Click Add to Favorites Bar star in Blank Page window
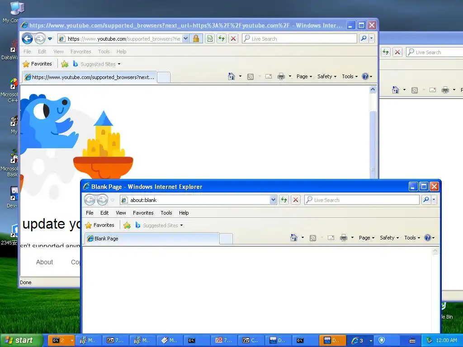Image resolution: width=463 pixels, height=347 pixels. click(127, 225)
